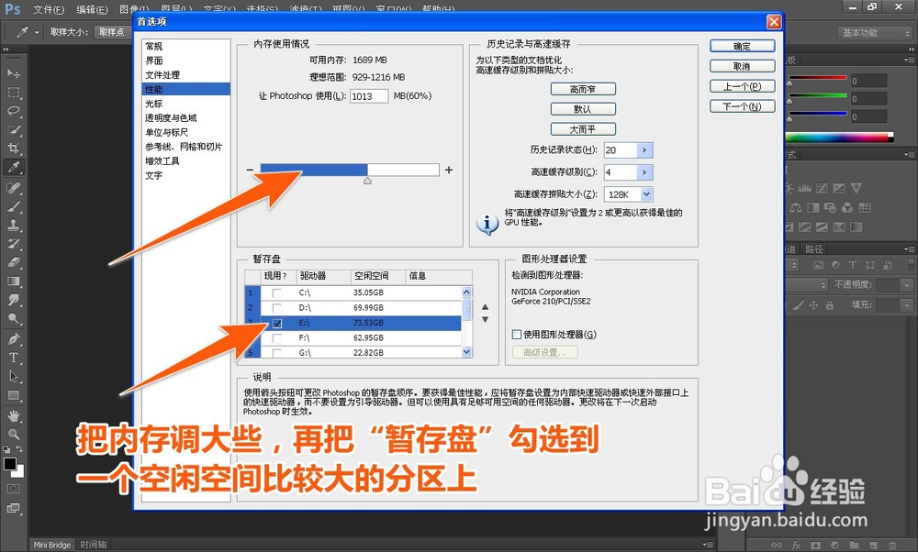Select the Eyedropper tool in toolbox
The image size is (918, 552).
pyautogui.click(x=14, y=167)
